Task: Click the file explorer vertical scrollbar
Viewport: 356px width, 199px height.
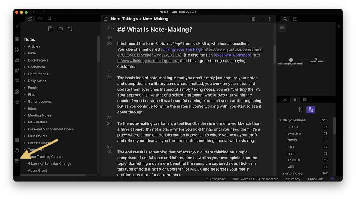Action: pyautogui.click(x=98, y=49)
